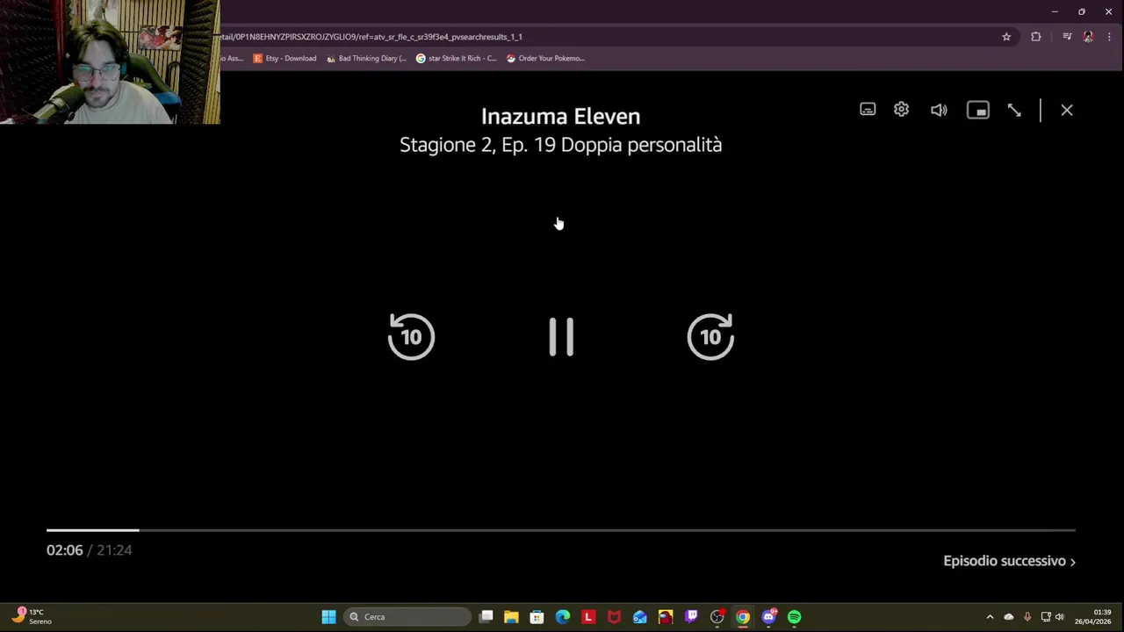Image resolution: width=1124 pixels, height=632 pixels.
Task: Switch to Google Chrome in taskbar
Action: click(x=743, y=617)
